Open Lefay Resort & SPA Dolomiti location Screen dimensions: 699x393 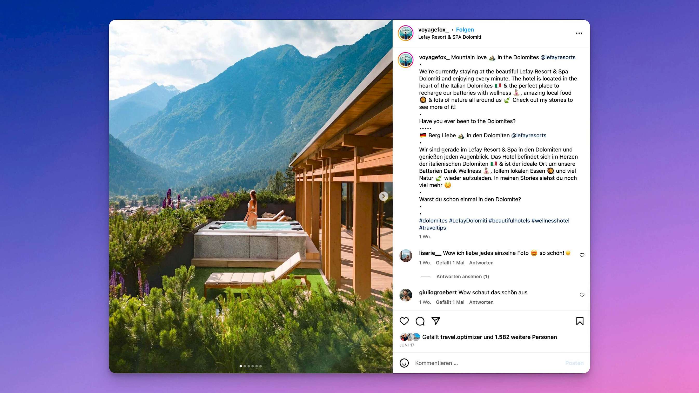(x=450, y=37)
